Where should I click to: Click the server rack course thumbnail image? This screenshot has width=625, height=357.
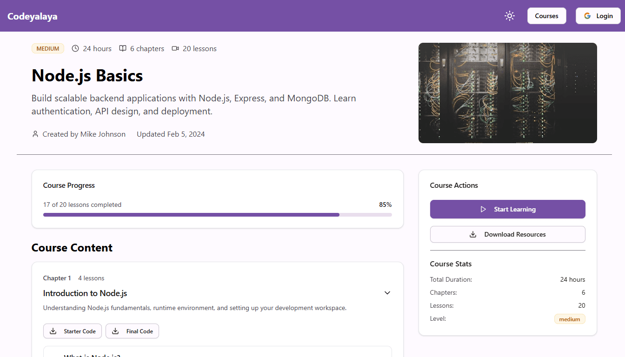[x=507, y=93]
